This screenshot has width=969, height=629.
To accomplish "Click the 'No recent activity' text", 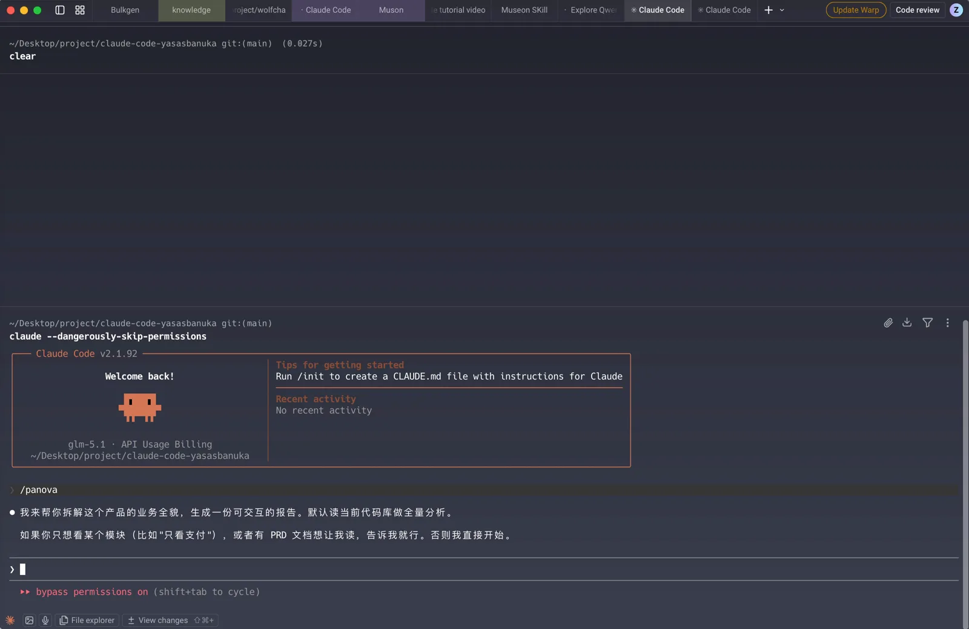I will pos(324,410).
